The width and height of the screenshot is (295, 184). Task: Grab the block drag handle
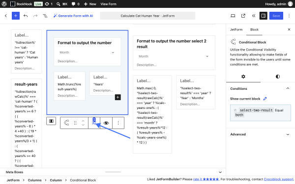click(x=75, y=123)
